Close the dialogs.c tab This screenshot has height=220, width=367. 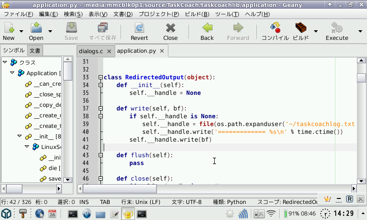tap(109, 51)
